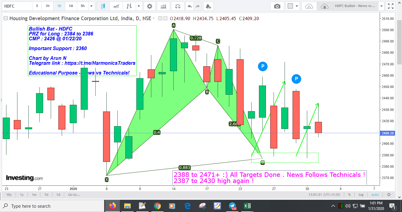This screenshot has width=402, height=212.
Task: Open the interval dropdown arrow
Action: pos(90,6)
